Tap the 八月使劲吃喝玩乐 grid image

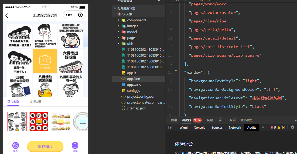tap(45, 85)
